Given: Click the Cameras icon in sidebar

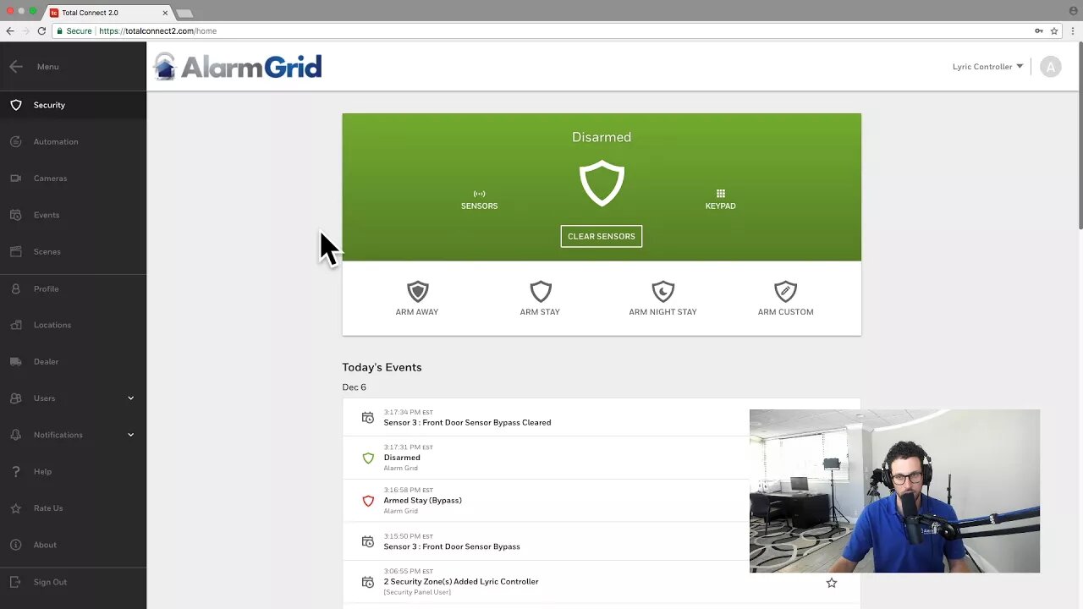Looking at the screenshot, I should 16,178.
